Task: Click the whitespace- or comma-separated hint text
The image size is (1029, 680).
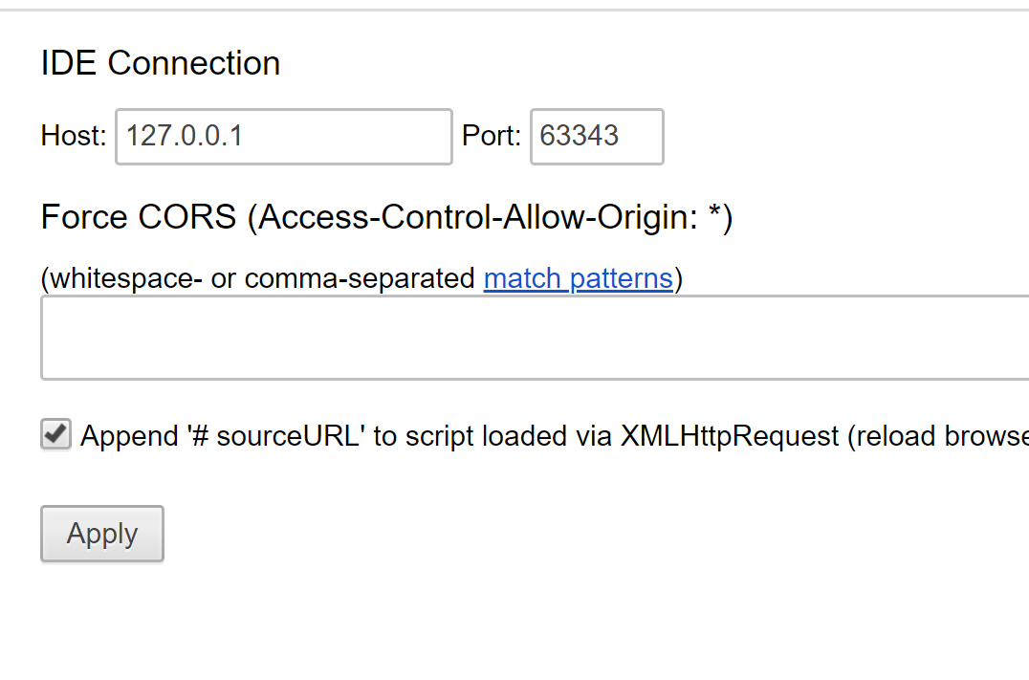Action: coord(258,278)
